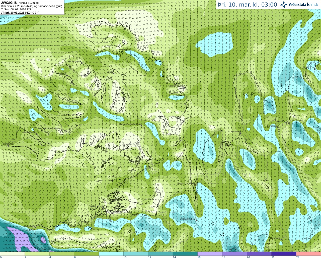
Task: Click the Hveravellir station marker dot
Action: (281, 239)
